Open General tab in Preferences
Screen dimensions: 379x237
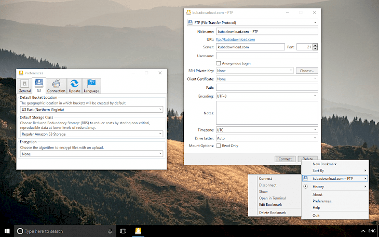[x=24, y=86]
